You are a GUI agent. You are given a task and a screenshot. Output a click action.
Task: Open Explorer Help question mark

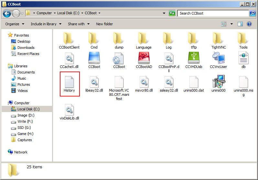[x=249, y=24]
